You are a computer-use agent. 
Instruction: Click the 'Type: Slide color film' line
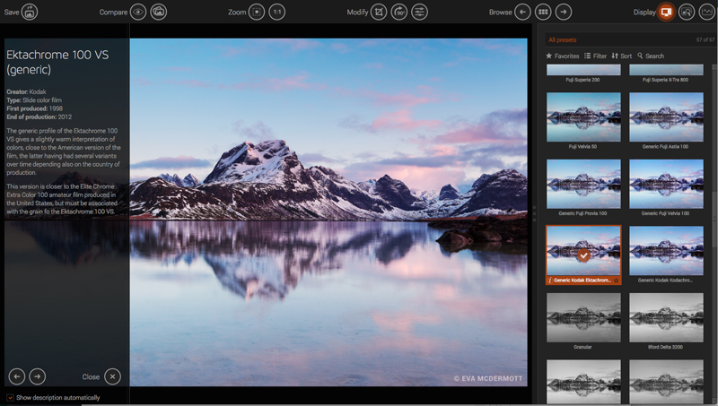pyautogui.click(x=34, y=100)
